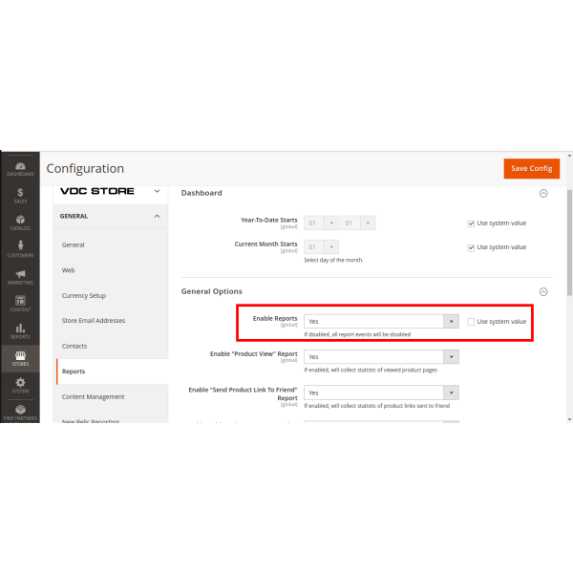
Task: Collapse the General Options section
Action: [x=543, y=291]
